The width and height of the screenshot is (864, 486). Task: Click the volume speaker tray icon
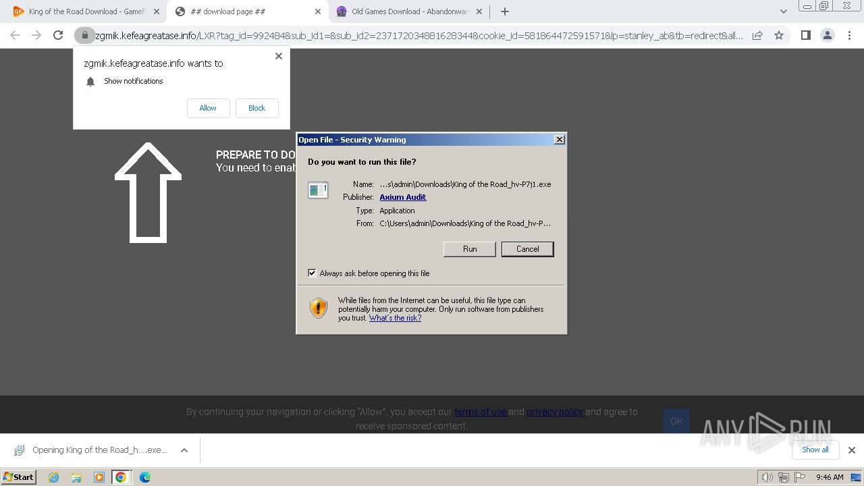click(767, 477)
